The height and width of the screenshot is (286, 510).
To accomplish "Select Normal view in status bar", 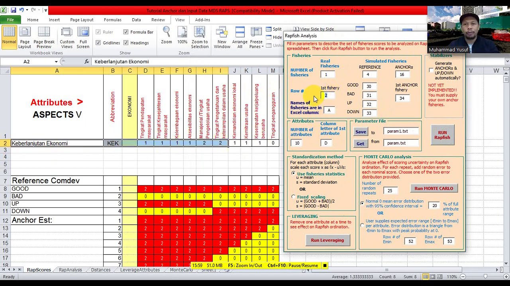I will [x=426, y=277].
